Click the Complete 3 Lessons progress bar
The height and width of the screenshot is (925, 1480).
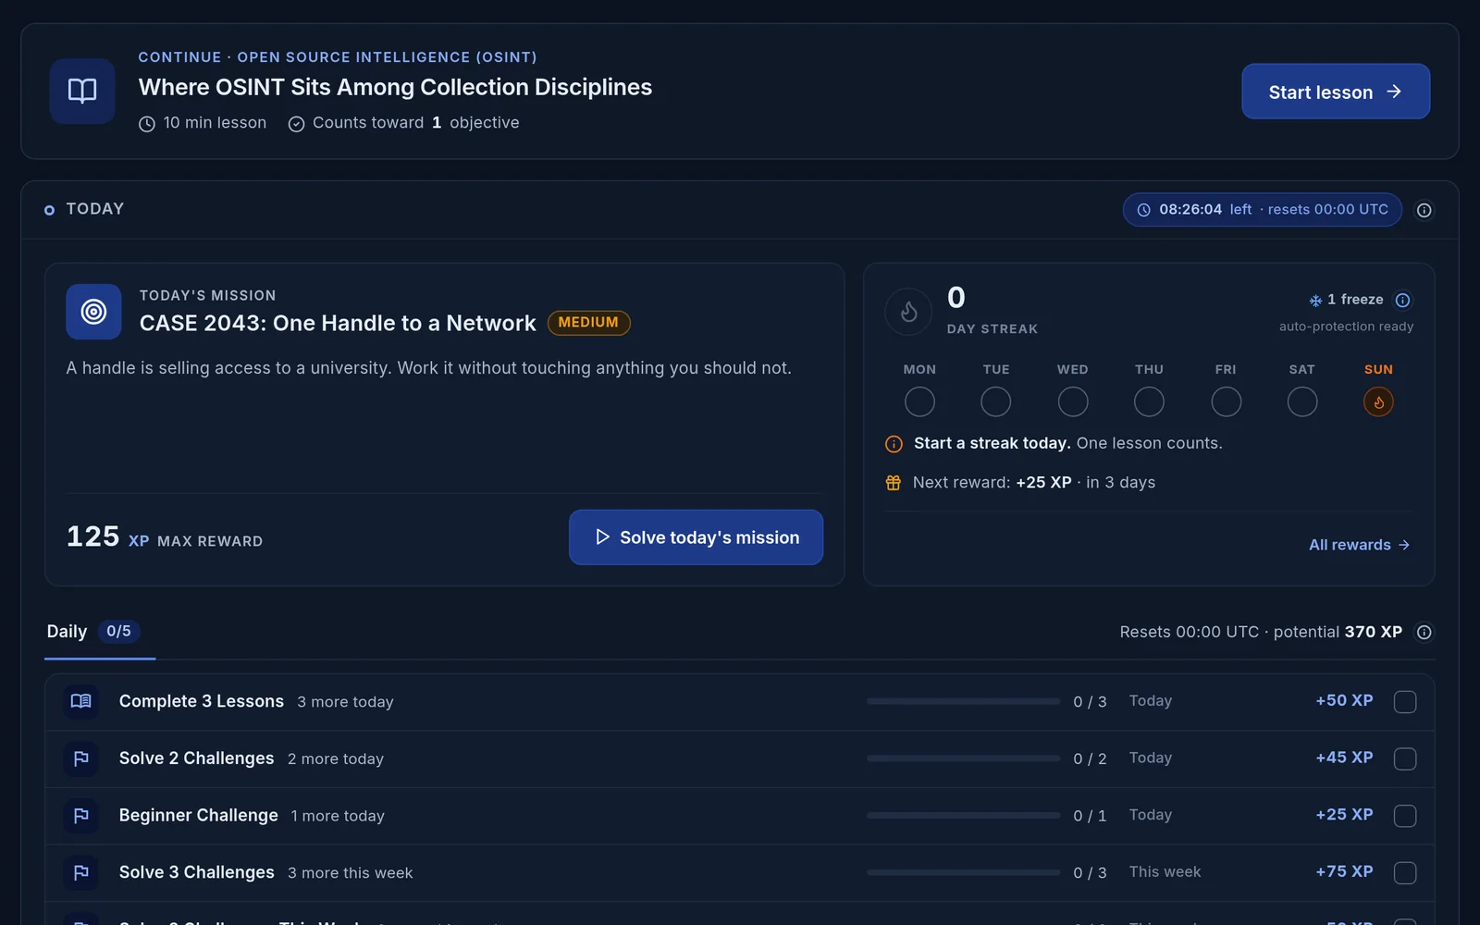point(963,701)
